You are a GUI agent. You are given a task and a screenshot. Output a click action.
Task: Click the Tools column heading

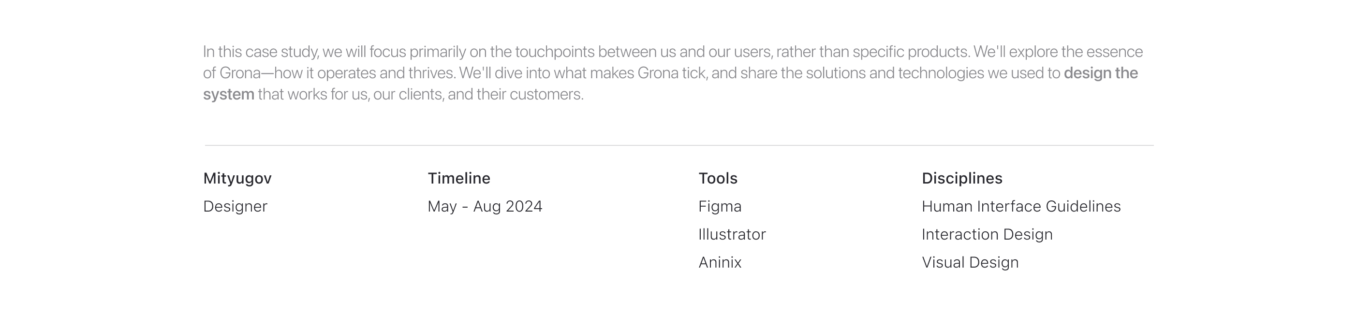point(718,178)
